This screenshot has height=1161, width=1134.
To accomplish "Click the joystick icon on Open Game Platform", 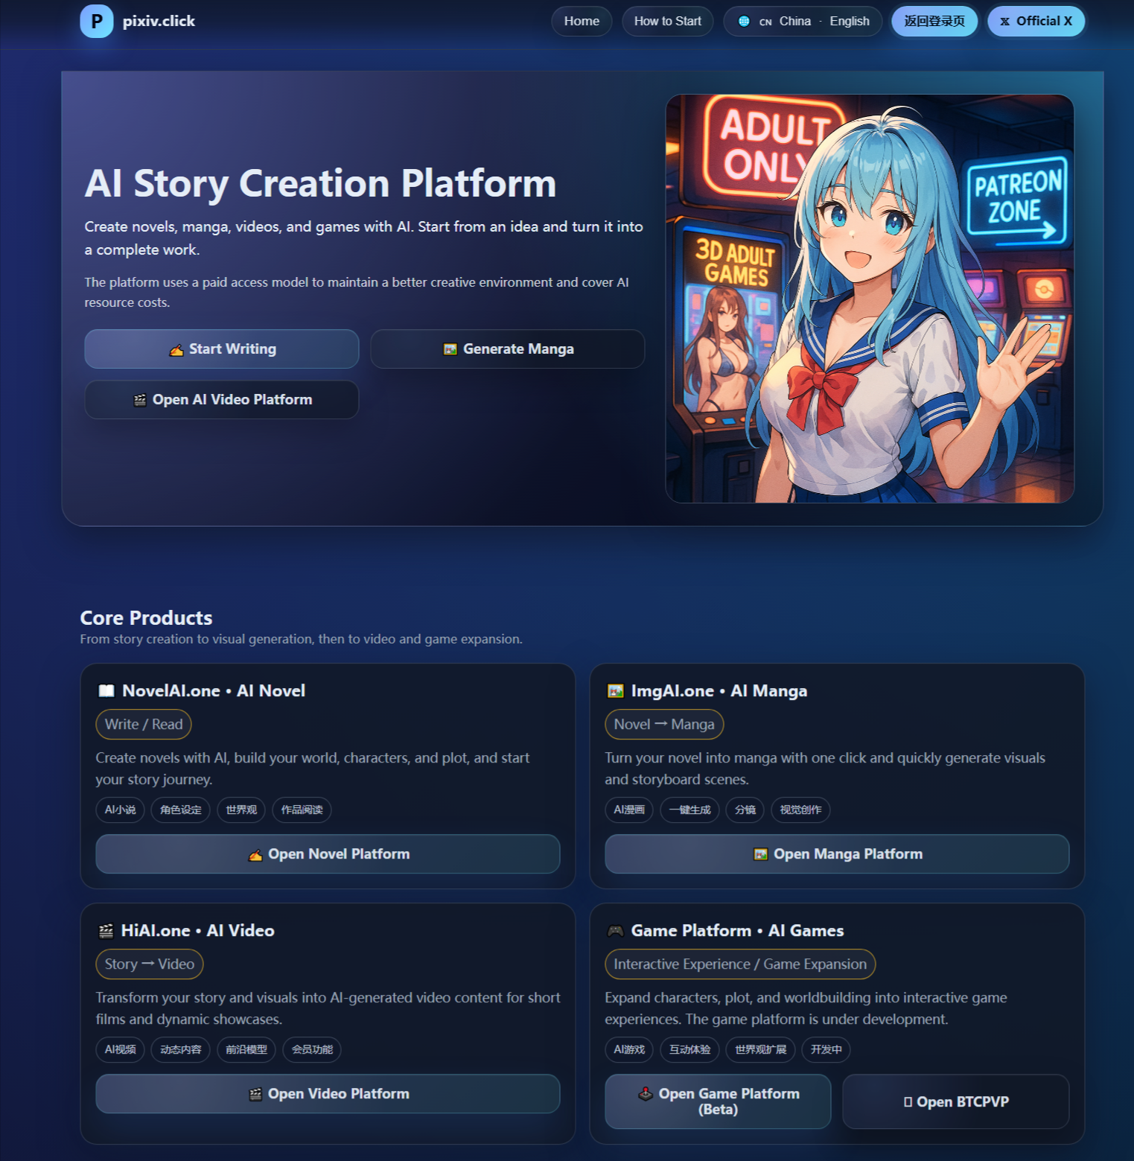I will pos(646,1093).
